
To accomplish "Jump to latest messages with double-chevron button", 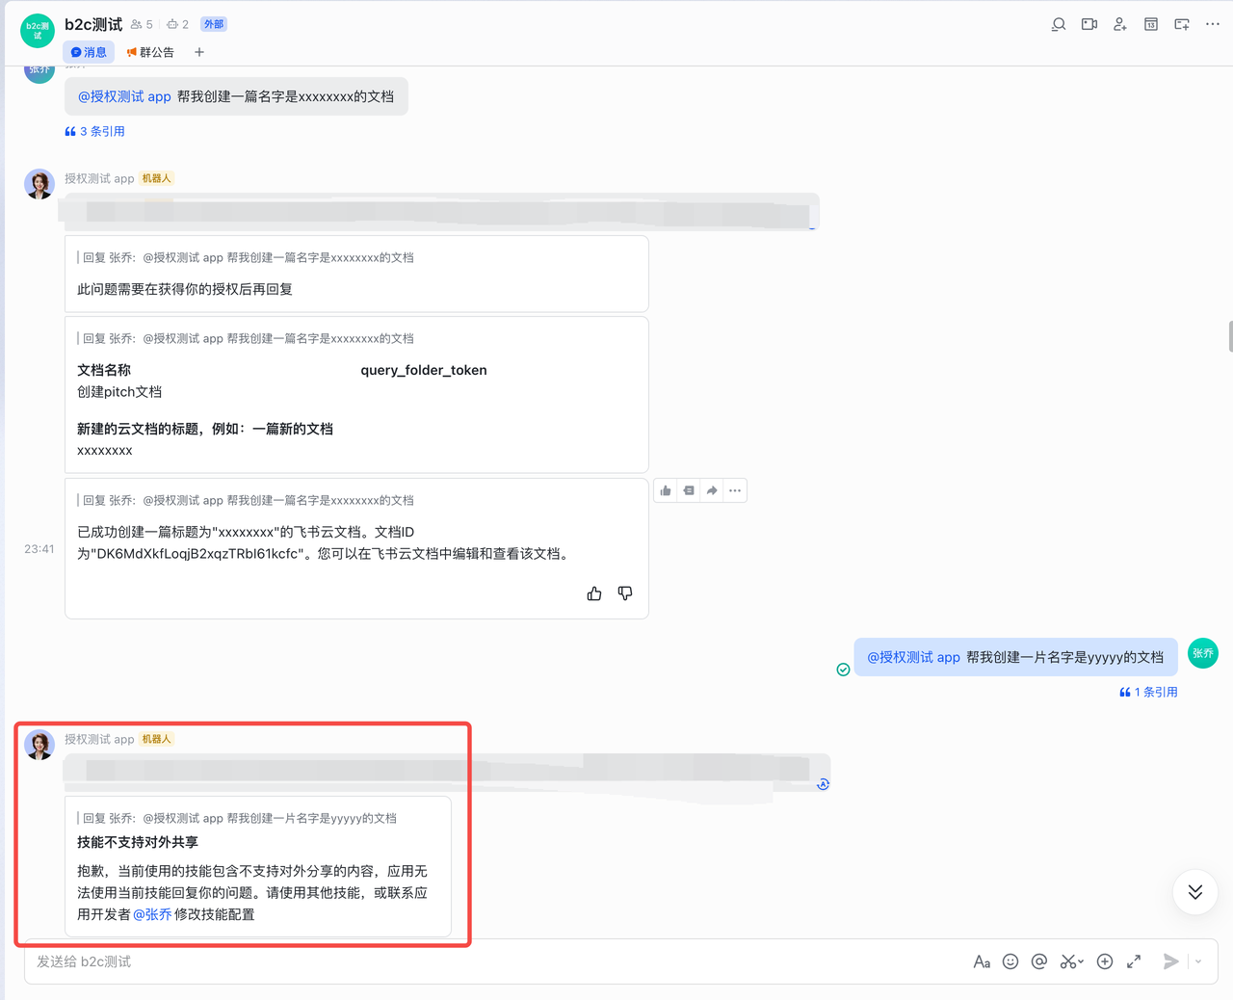I will (x=1194, y=892).
